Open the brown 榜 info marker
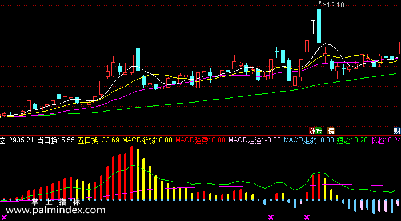Image resolution: width=401 pixels, height=221 pixels. 331,131
